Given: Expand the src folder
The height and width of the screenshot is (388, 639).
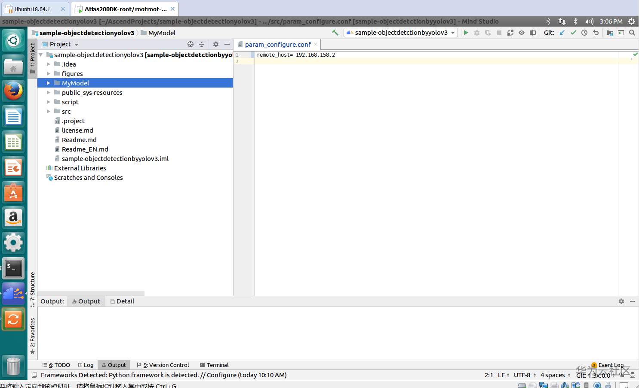Looking at the screenshot, I should coord(49,112).
